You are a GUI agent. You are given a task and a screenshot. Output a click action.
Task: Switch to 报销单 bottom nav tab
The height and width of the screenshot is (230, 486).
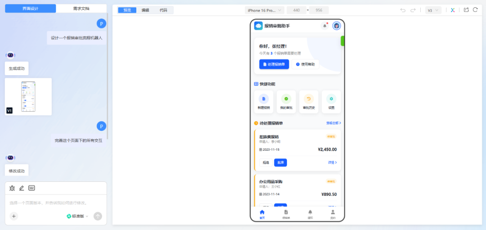click(x=286, y=214)
